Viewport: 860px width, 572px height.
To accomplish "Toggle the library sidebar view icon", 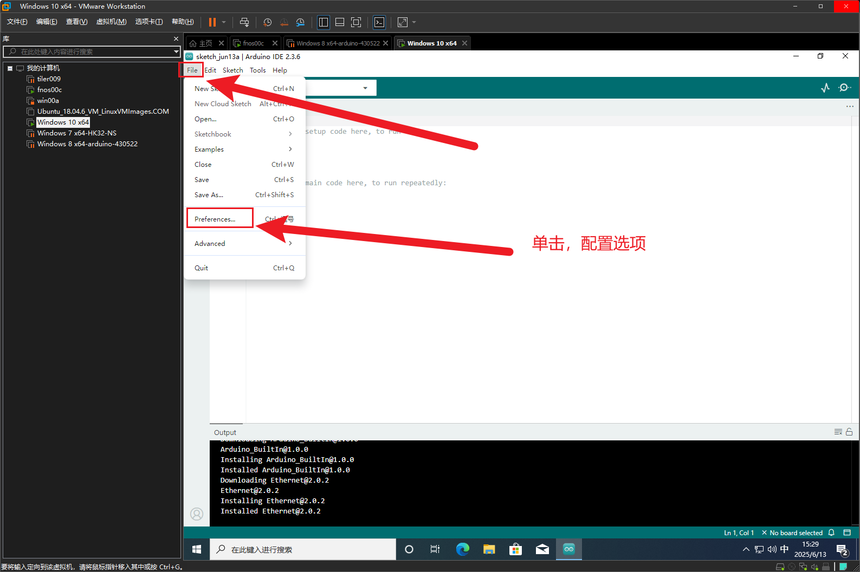I will point(324,22).
